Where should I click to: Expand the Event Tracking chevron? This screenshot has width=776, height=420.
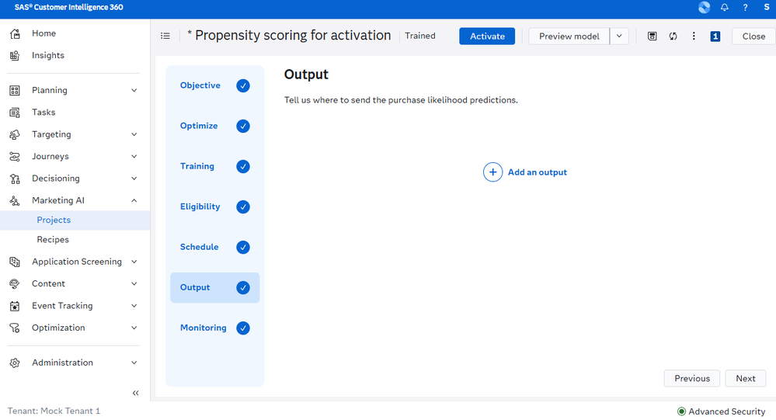pyautogui.click(x=134, y=306)
